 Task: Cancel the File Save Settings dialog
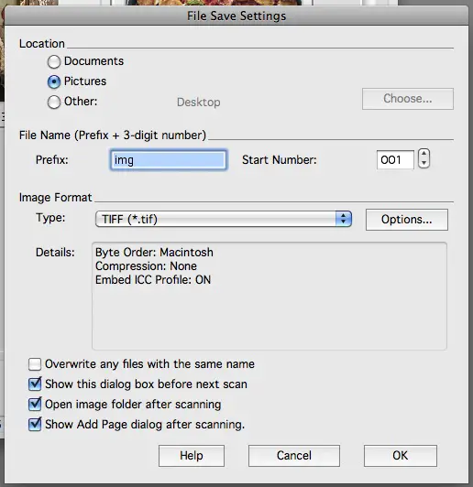click(294, 456)
